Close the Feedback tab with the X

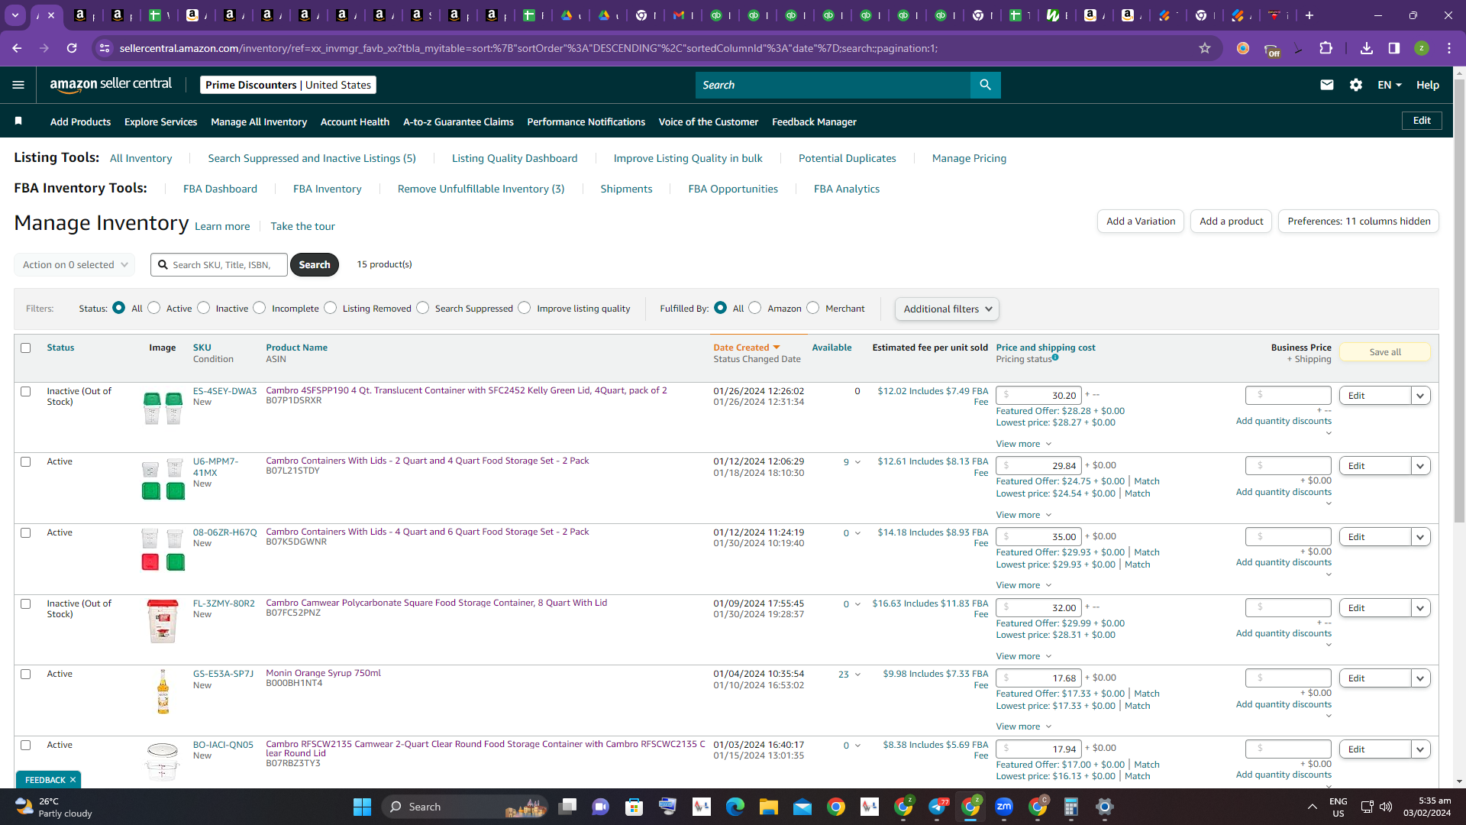pyautogui.click(x=73, y=780)
